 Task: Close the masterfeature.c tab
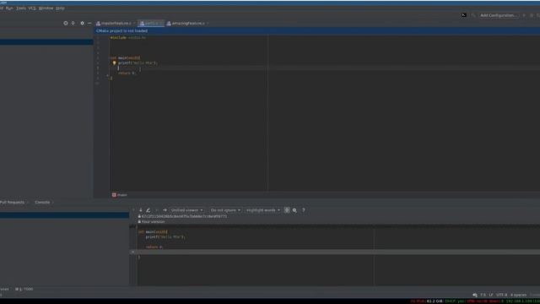tap(134, 24)
